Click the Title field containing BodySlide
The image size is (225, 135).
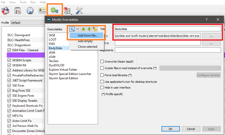168,29
